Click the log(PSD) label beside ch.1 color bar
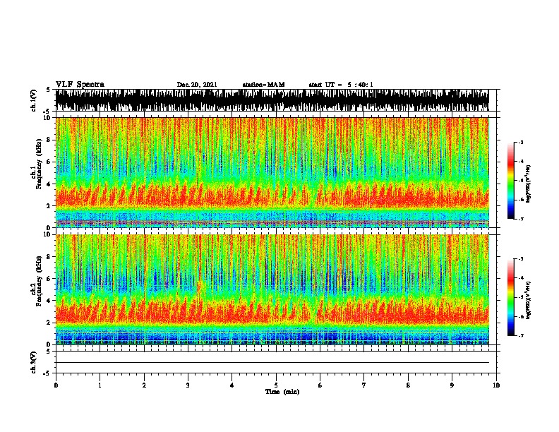 (x=529, y=184)
